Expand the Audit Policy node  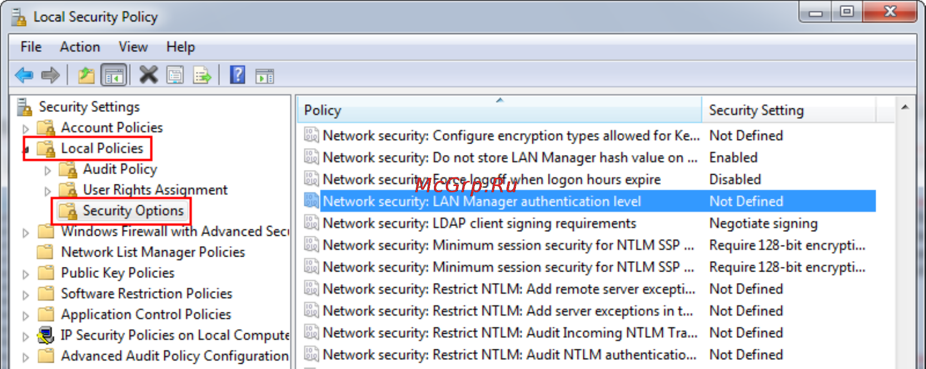click(48, 170)
